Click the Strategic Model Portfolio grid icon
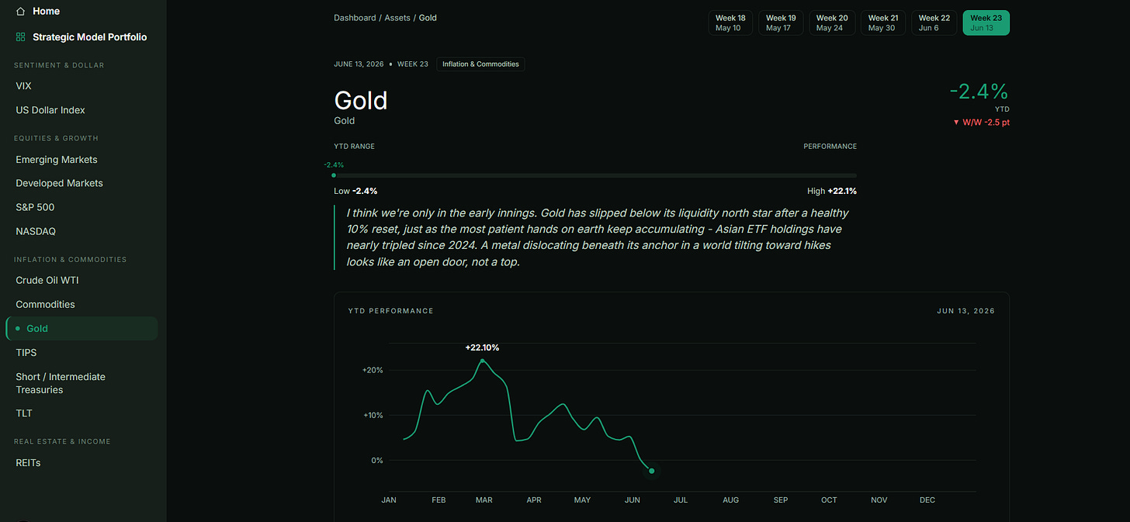1130x522 pixels. coord(21,37)
